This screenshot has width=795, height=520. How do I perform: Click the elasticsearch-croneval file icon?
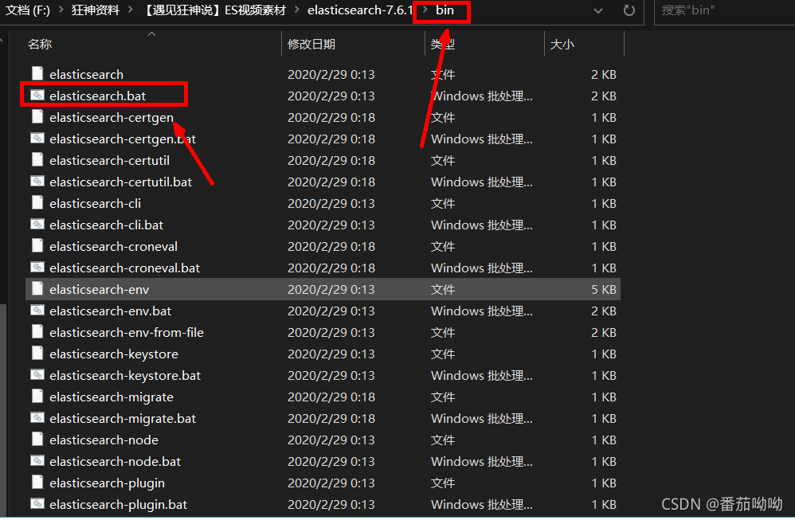coord(37,246)
